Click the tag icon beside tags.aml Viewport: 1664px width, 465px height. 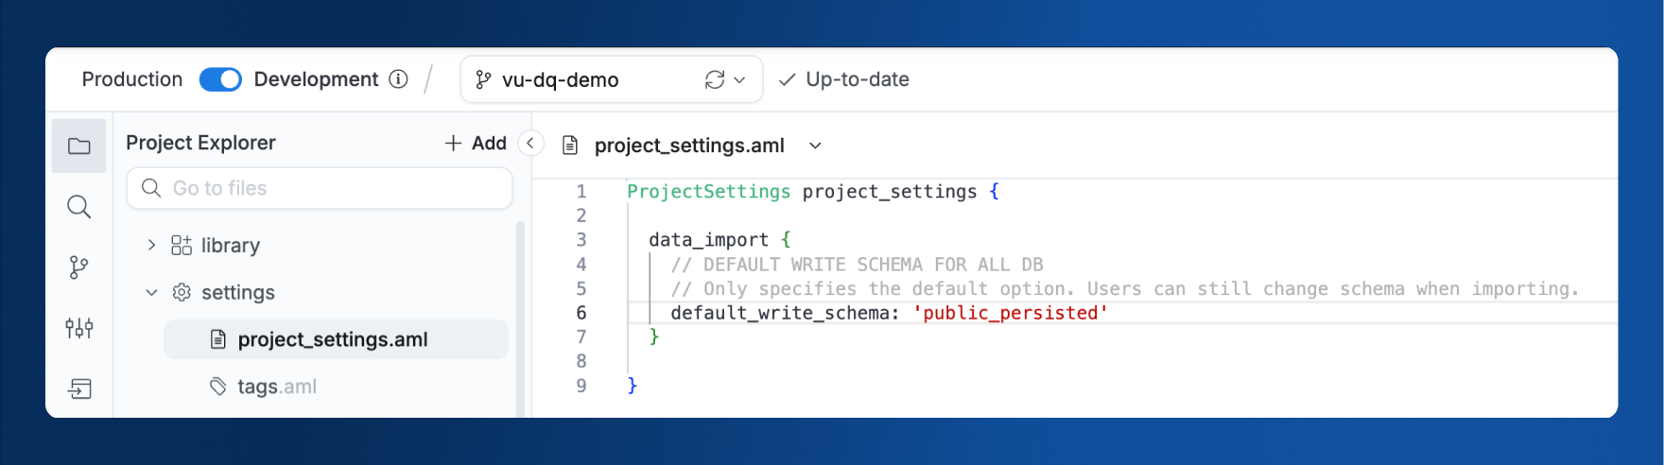tap(218, 387)
